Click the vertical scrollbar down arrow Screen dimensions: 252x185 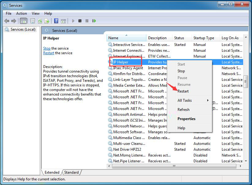(246, 161)
